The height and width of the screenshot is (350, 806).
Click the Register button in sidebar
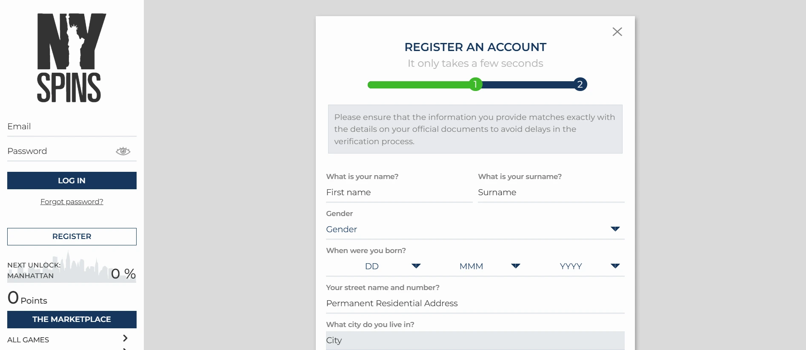(x=72, y=236)
